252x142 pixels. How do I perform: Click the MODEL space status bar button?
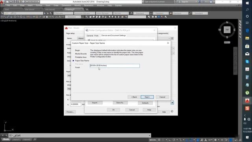[x=153, y=140]
